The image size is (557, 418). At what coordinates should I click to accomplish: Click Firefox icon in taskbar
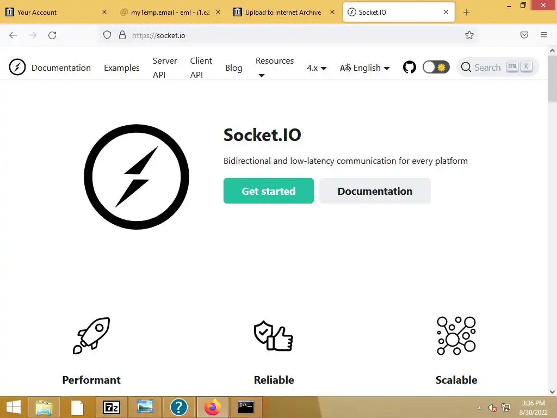(x=212, y=407)
